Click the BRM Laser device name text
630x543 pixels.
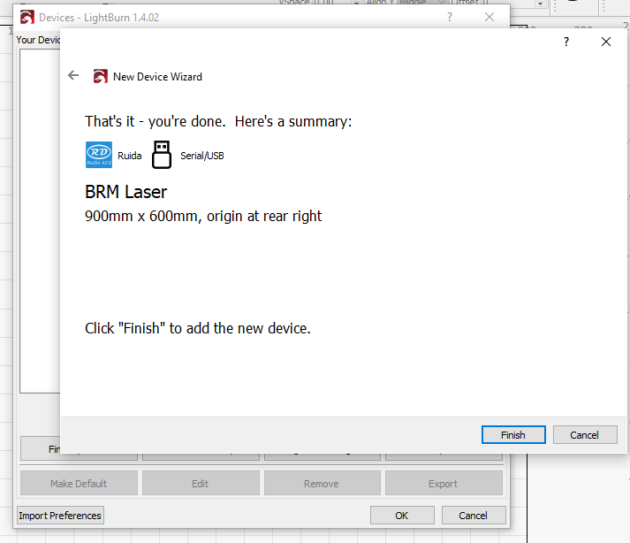coord(125,192)
